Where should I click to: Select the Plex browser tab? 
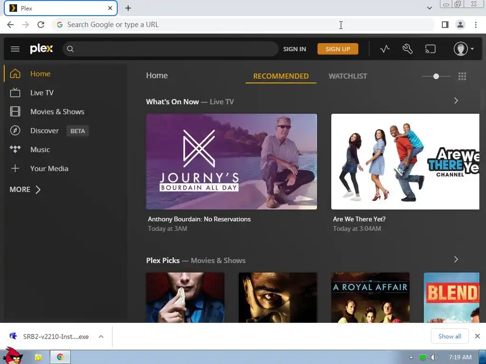[x=61, y=8]
